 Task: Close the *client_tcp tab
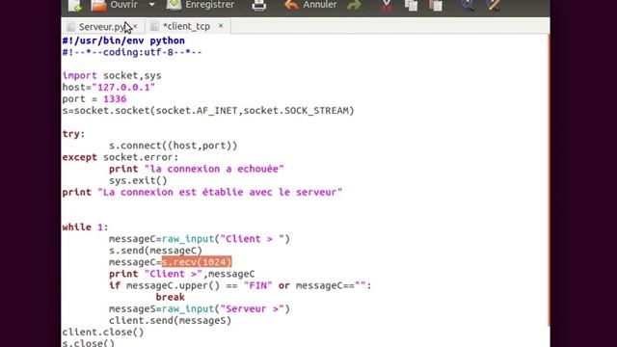pos(221,26)
